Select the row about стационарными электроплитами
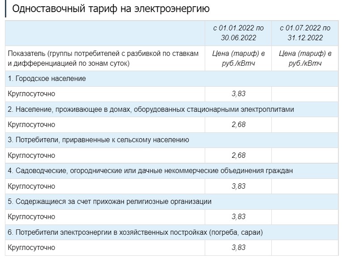The width and height of the screenshot is (342, 258). (151, 109)
